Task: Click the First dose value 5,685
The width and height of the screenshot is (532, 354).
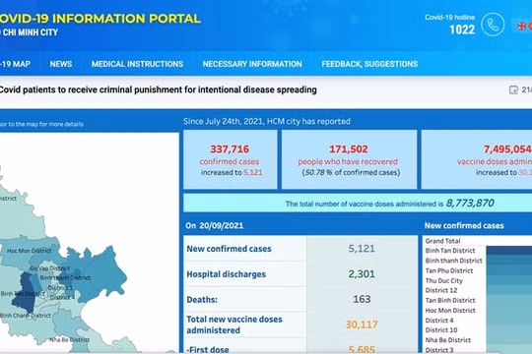Action: pos(362,349)
